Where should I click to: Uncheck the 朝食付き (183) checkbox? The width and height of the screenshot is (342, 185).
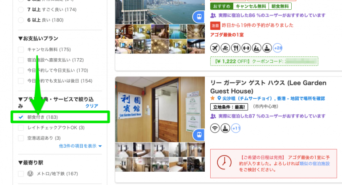(x=21, y=117)
